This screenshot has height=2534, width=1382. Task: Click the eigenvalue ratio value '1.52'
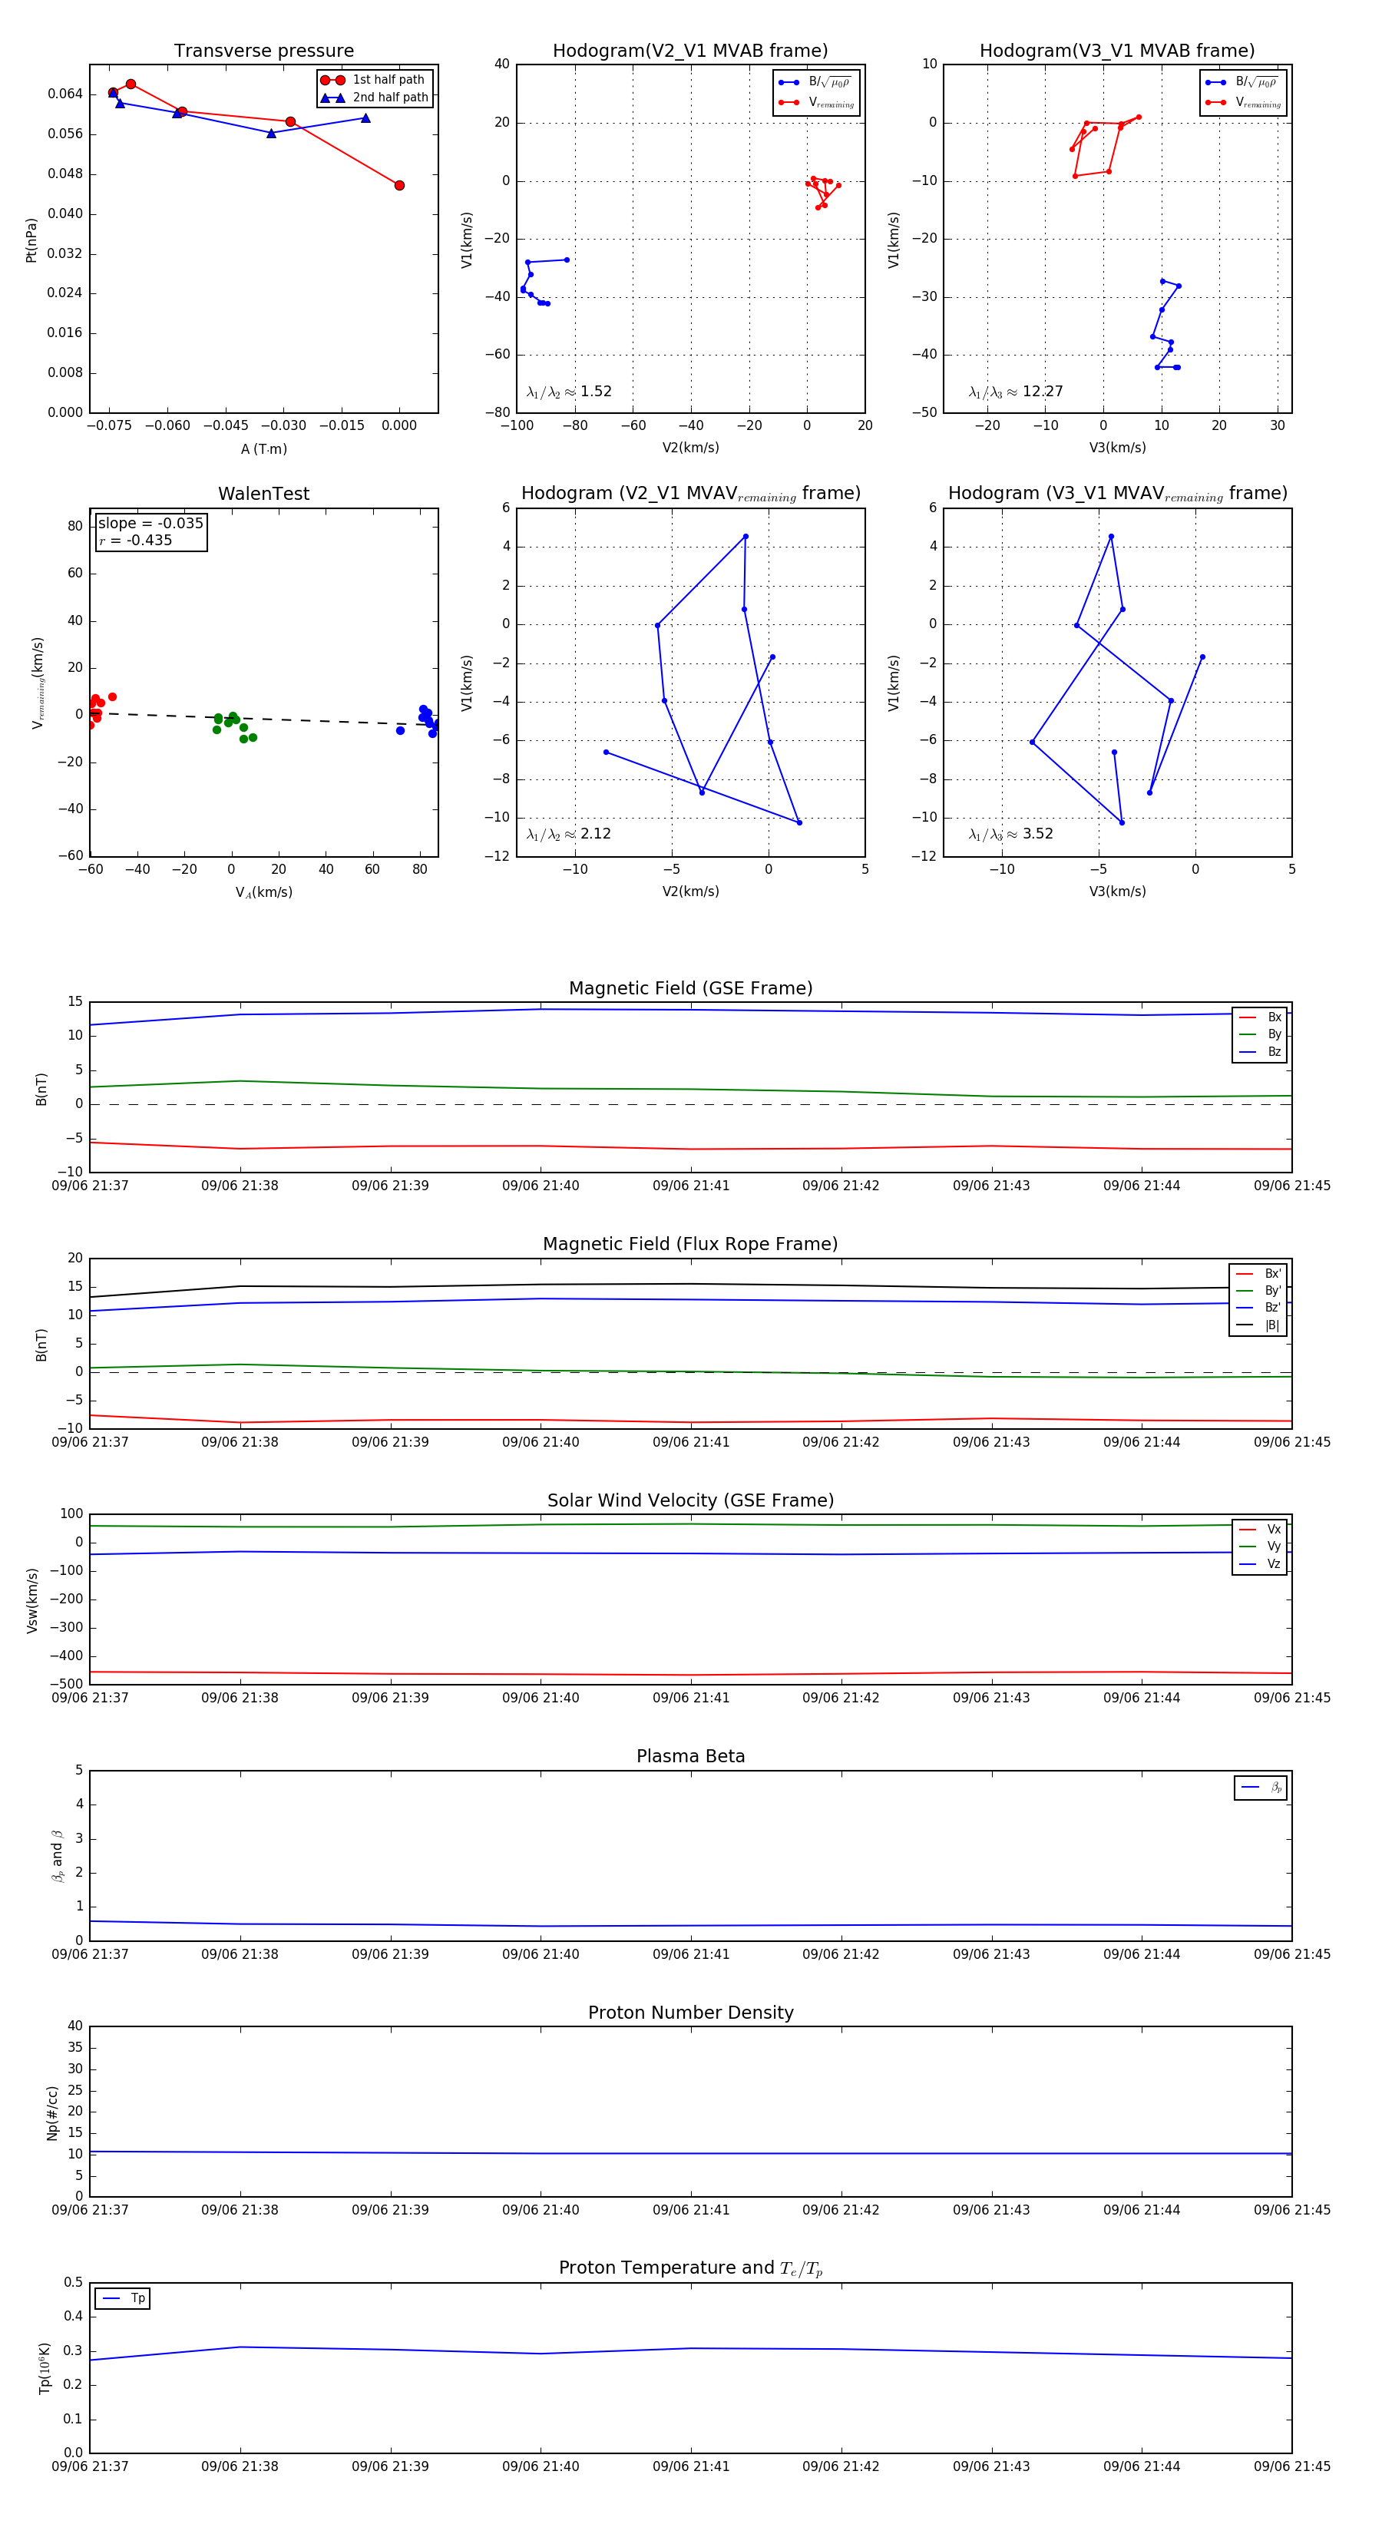click(x=596, y=392)
